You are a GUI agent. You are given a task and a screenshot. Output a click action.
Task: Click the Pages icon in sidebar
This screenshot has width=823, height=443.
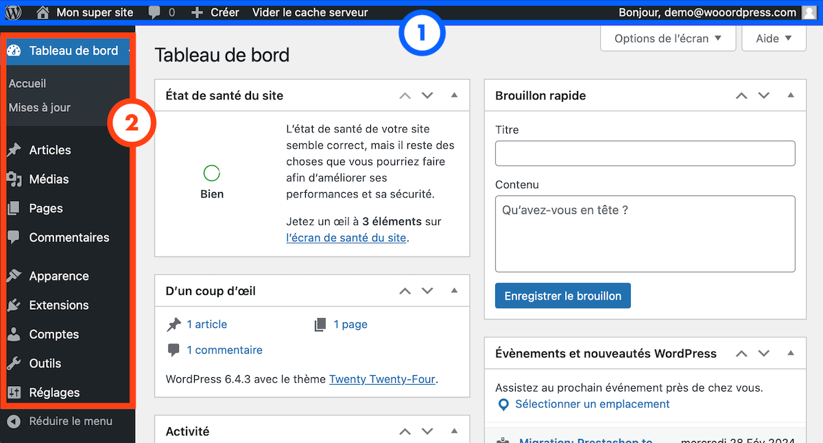pyautogui.click(x=14, y=208)
